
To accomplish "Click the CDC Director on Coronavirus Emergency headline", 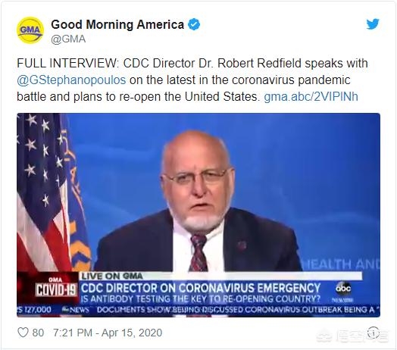I will [x=201, y=288].
